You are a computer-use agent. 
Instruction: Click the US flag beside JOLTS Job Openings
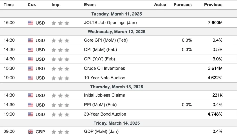[30, 23]
